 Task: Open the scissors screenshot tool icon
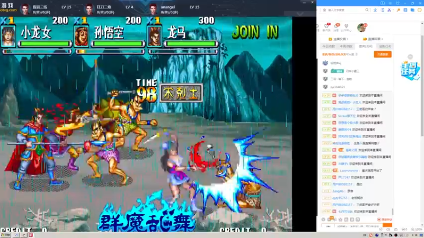pos(389,10)
